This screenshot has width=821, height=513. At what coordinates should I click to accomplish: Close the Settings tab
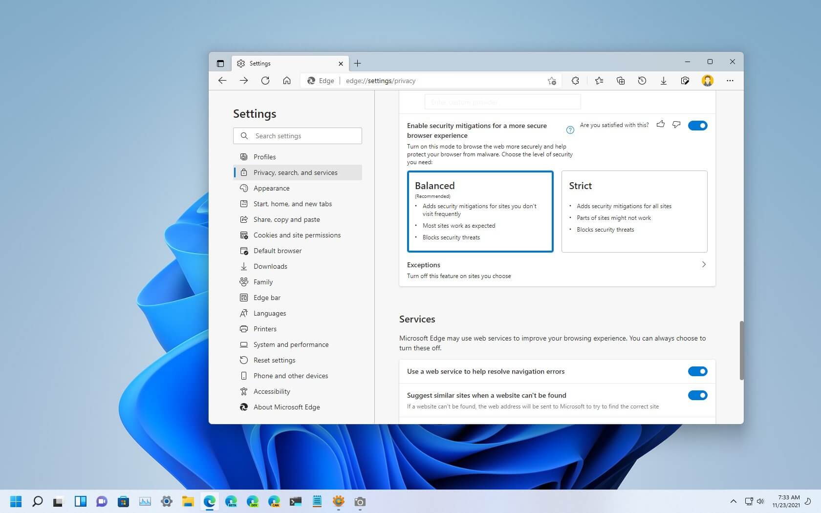[x=341, y=64]
